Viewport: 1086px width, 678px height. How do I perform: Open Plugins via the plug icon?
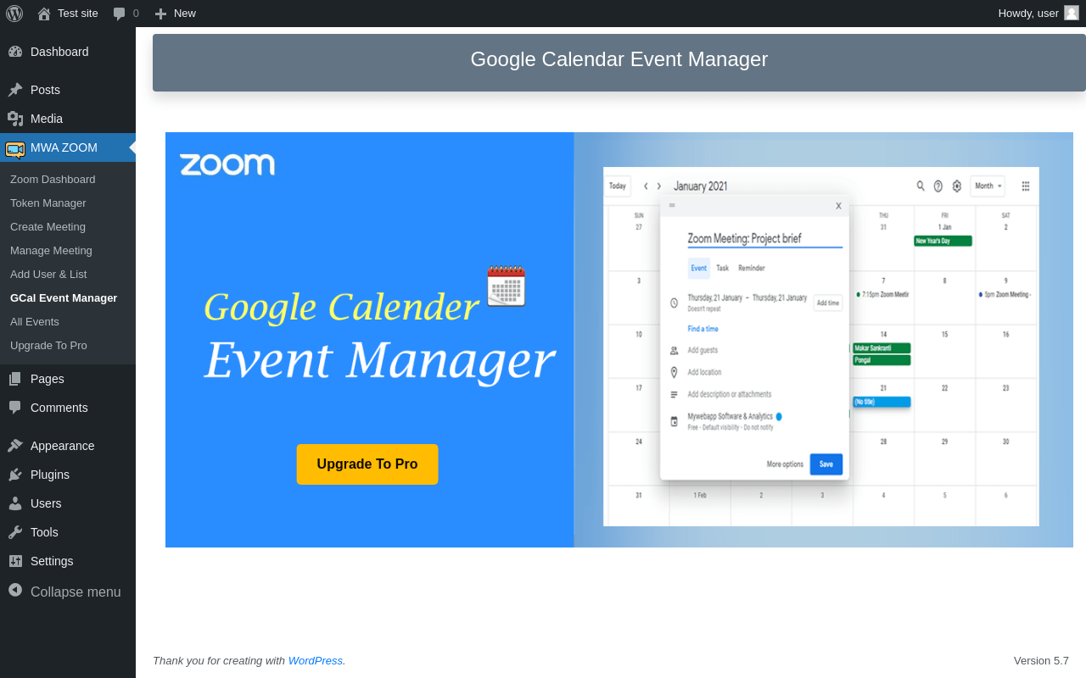coord(15,475)
